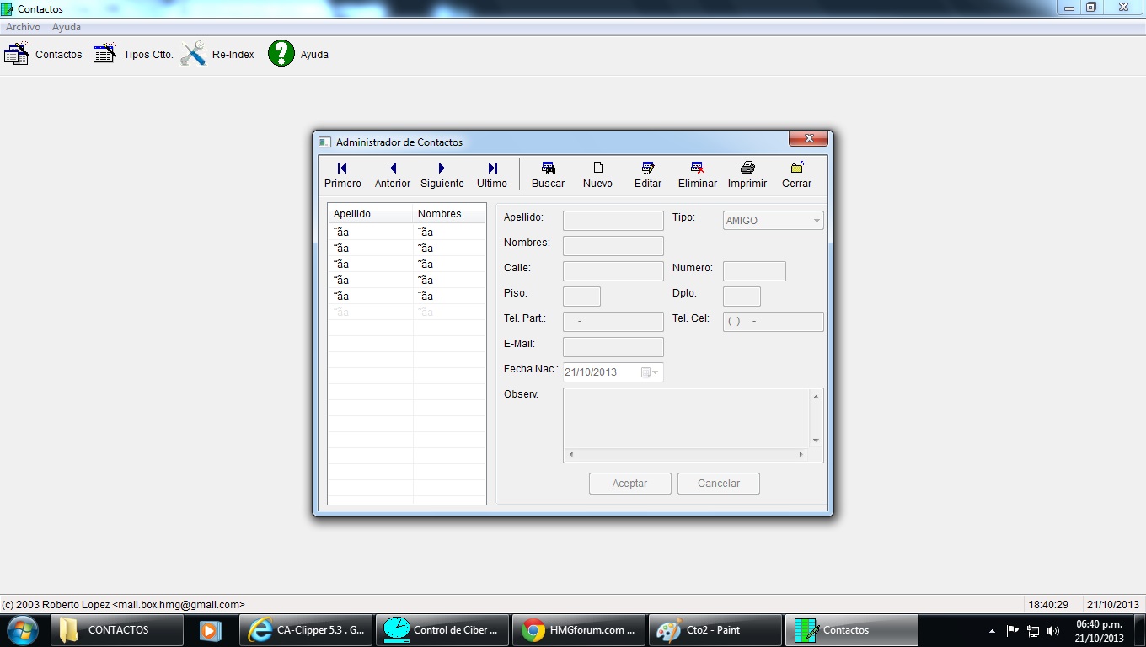Click the Nombres input field
The height and width of the screenshot is (647, 1146).
coord(613,246)
